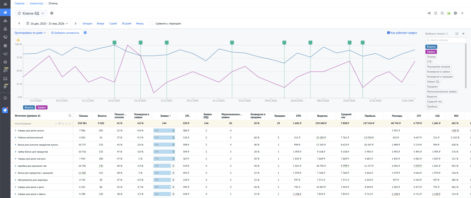Open the rocket icon in left sidebar
471x198 pixels.
[5, 110]
